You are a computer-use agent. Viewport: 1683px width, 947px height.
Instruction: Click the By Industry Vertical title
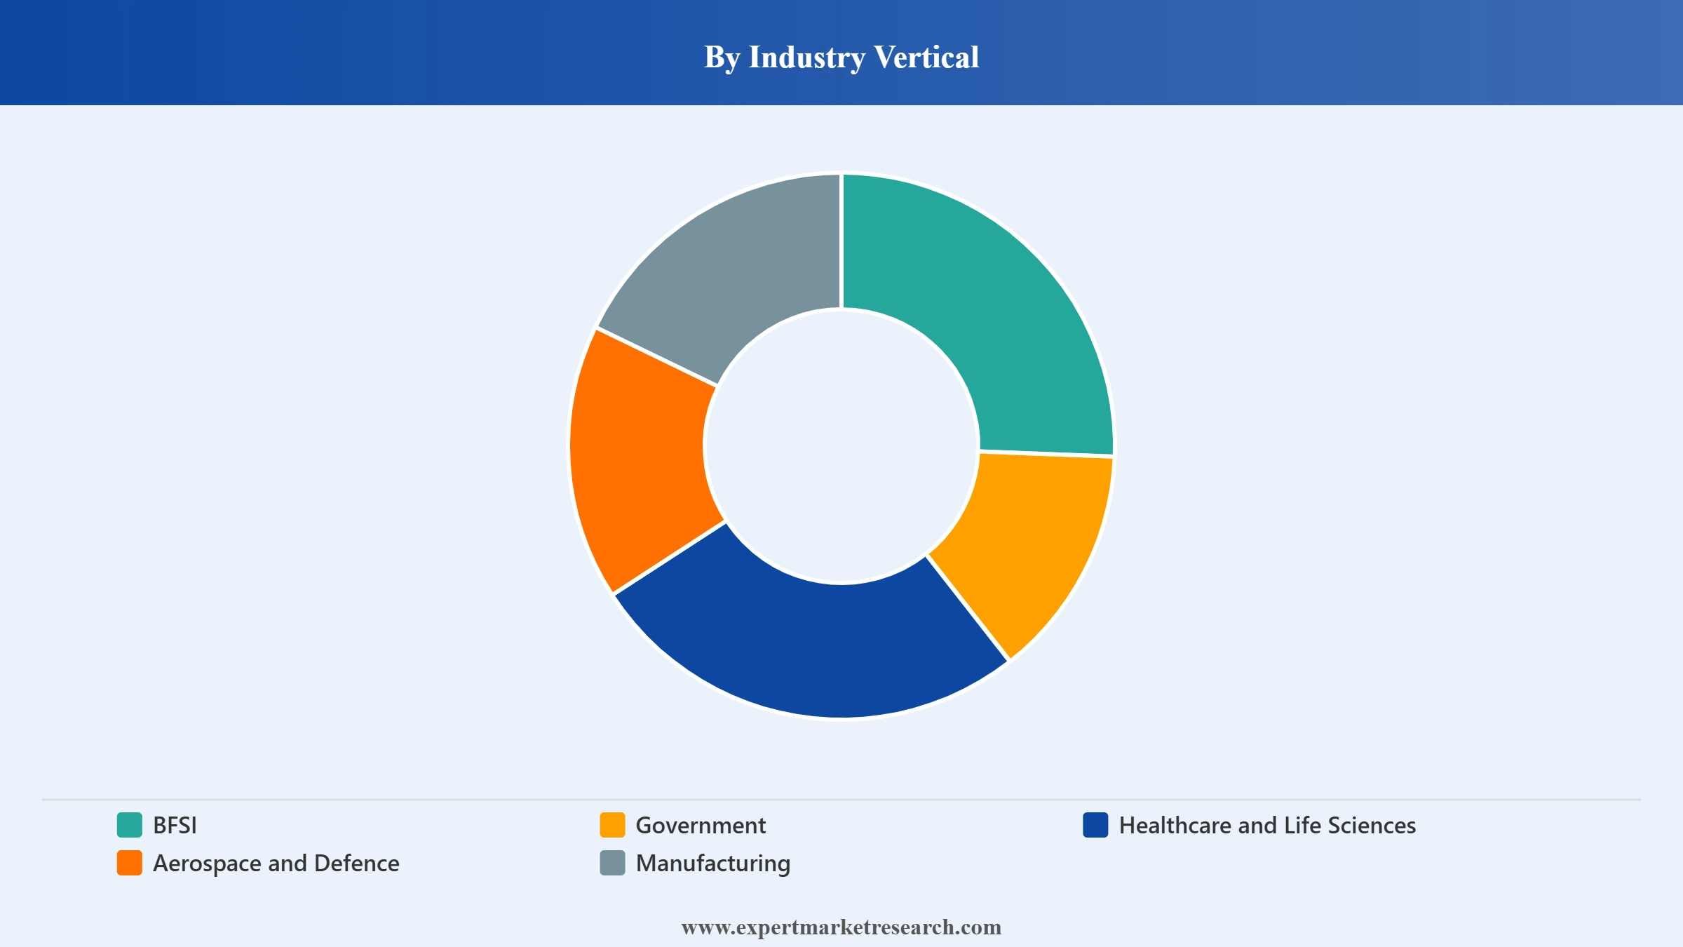tap(841, 58)
